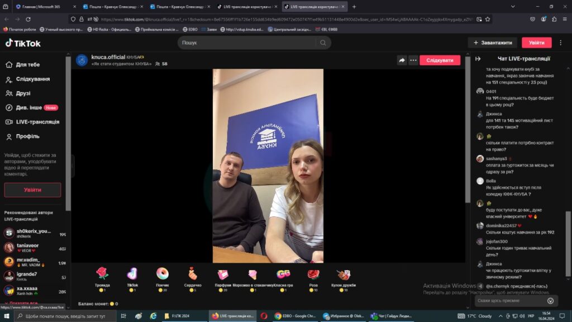Open the Windows notifications center
Screen dimensions: 572x322
(x=562, y=316)
